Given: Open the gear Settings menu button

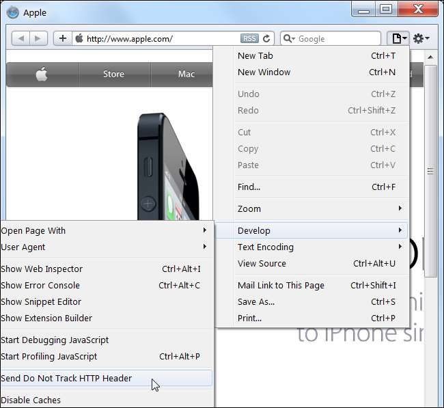Looking at the screenshot, I should coord(421,38).
